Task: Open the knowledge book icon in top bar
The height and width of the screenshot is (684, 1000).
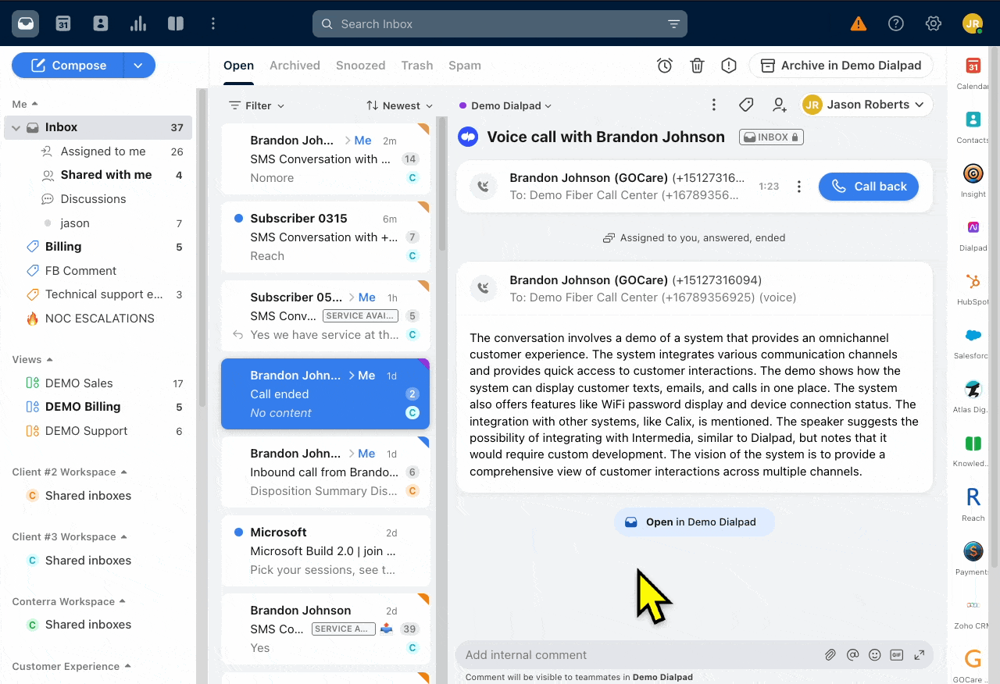Action: click(176, 23)
